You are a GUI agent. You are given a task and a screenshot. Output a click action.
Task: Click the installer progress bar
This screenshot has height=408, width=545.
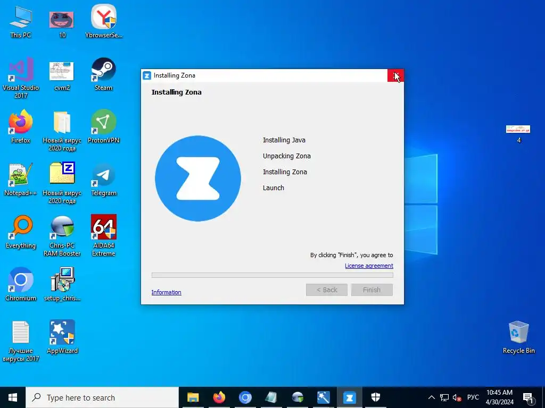[x=272, y=275]
